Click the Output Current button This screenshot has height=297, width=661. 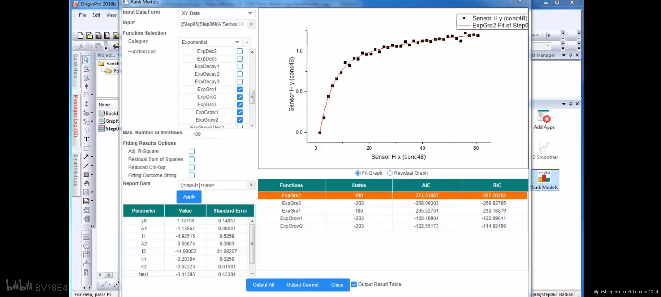[302, 284]
